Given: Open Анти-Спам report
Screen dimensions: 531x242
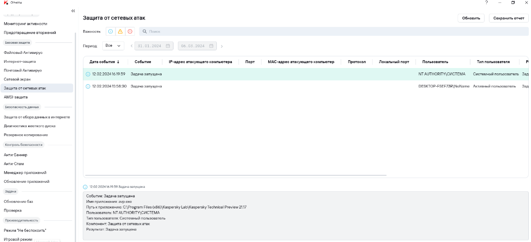Looking at the screenshot, I should click(14, 164).
